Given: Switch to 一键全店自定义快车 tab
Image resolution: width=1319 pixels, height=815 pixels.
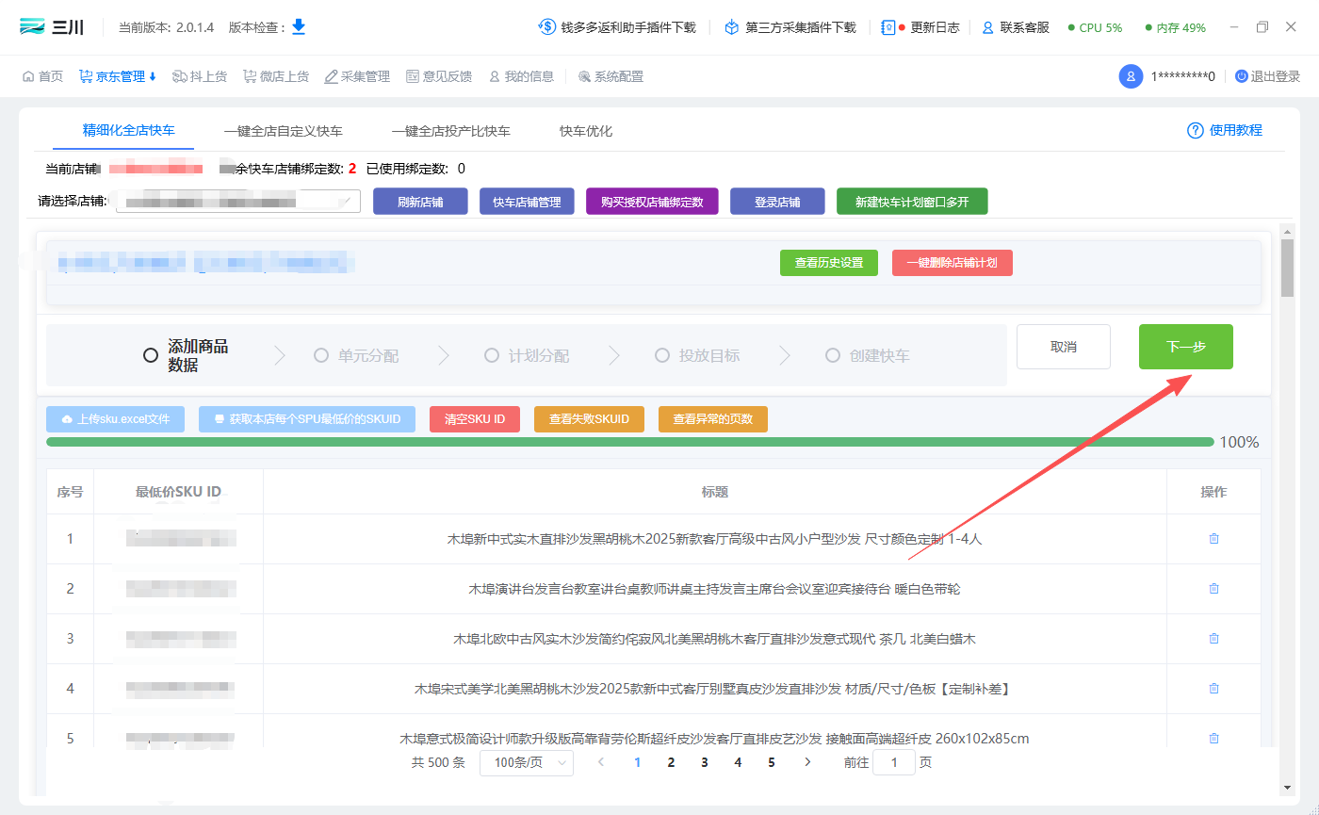Looking at the screenshot, I should coord(284,131).
